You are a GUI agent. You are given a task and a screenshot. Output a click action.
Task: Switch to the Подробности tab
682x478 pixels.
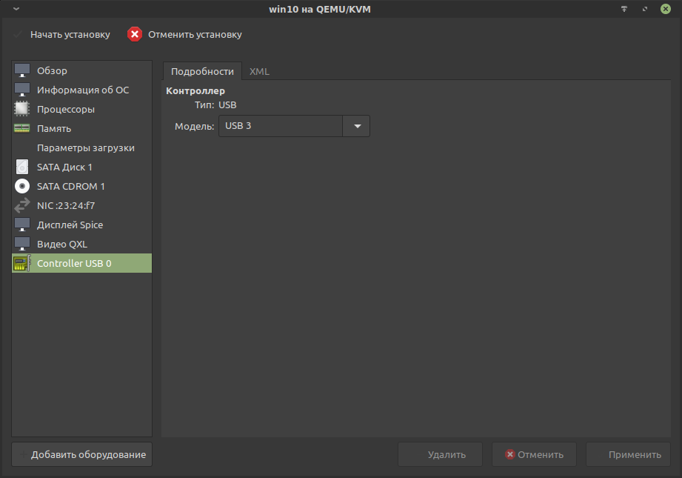pyautogui.click(x=202, y=71)
